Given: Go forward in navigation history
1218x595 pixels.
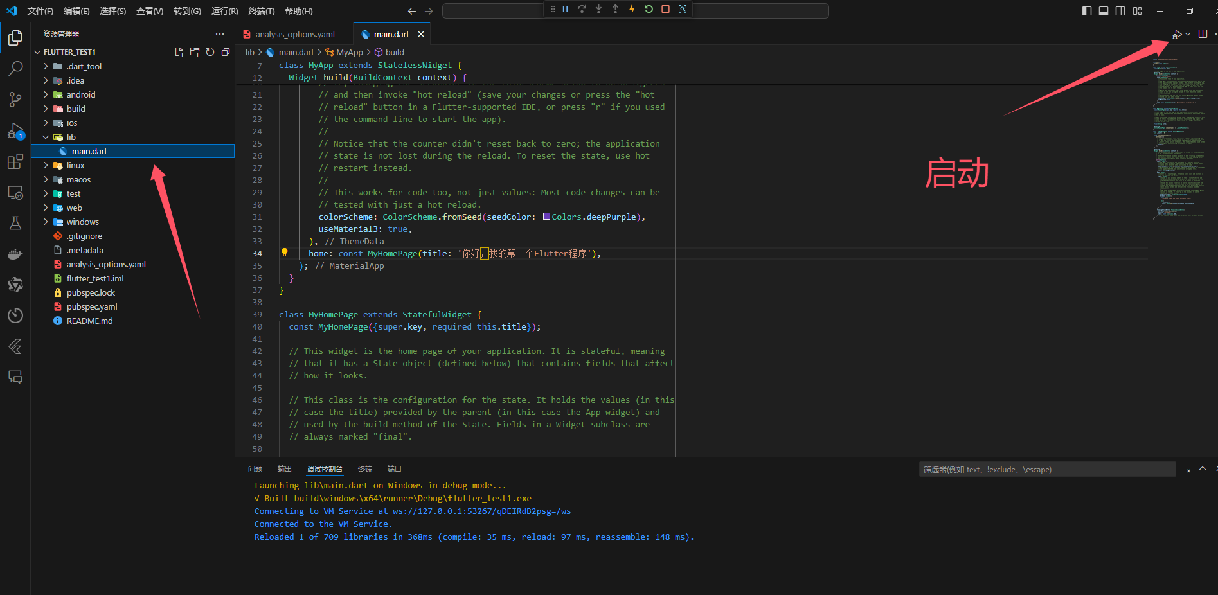Looking at the screenshot, I should [x=429, y=11].
